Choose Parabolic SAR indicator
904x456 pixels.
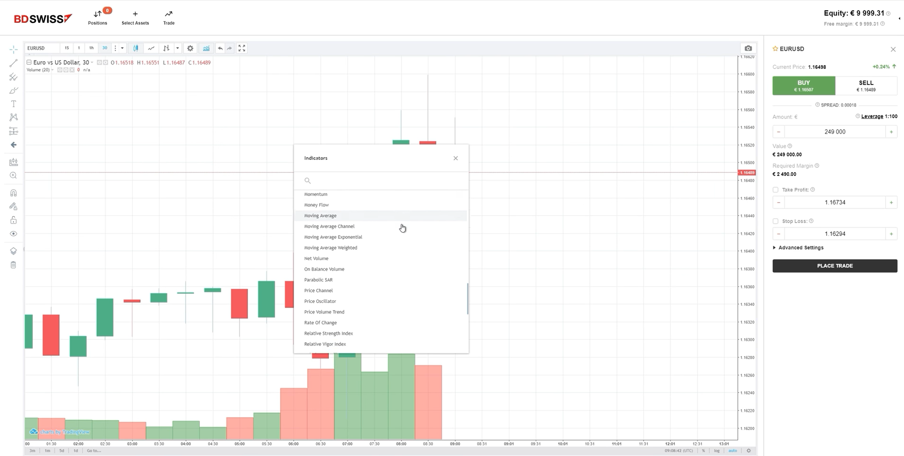[381, 280]
